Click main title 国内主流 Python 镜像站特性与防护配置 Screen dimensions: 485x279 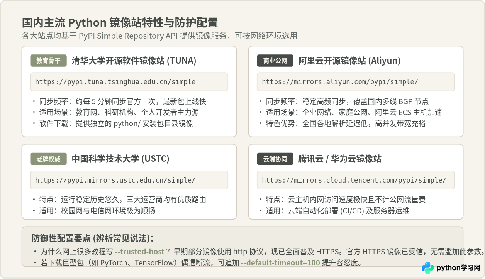pyautogui.click(x=120, y=22)
